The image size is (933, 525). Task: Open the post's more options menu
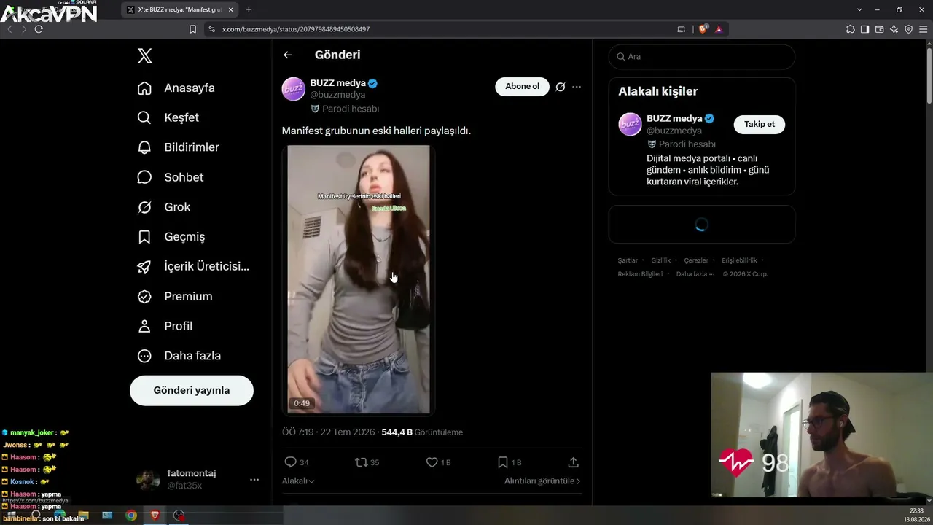(577, 87)
